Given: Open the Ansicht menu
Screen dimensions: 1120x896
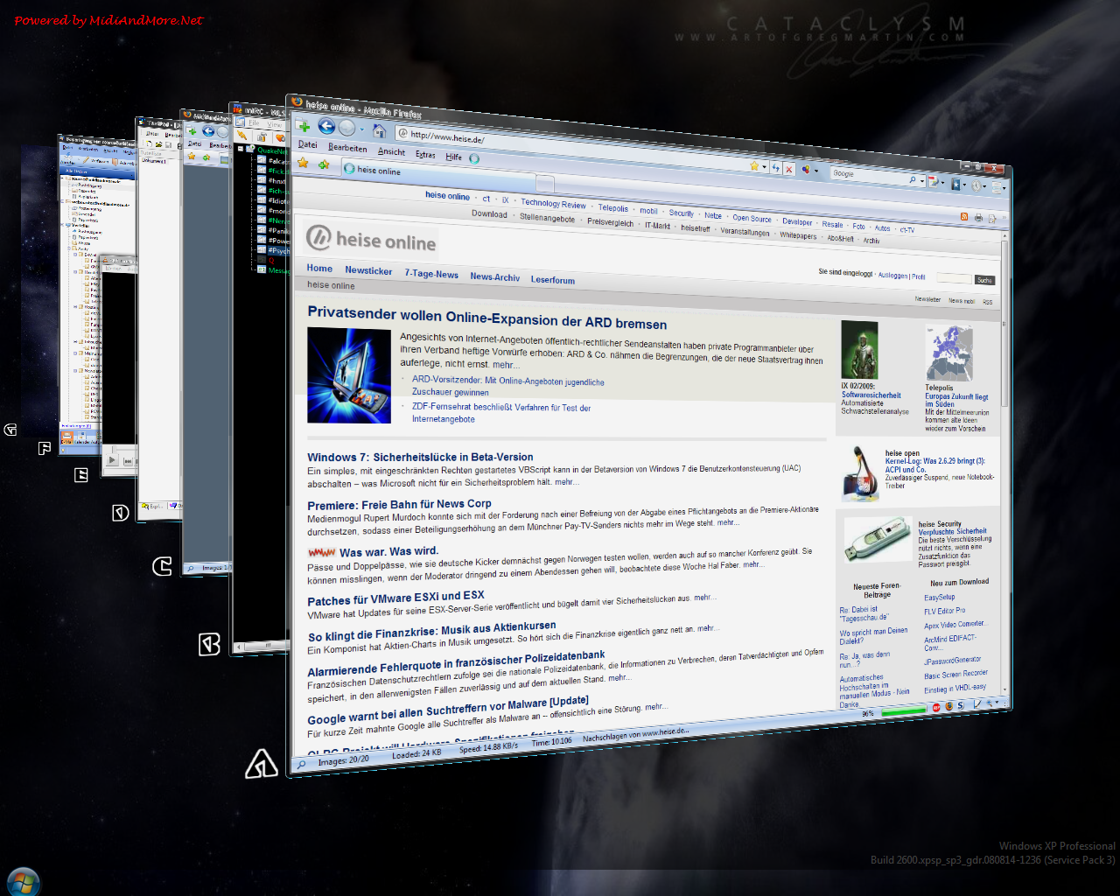Looking at the screenshot, I should pyautogui.click(x=391, y=151).
